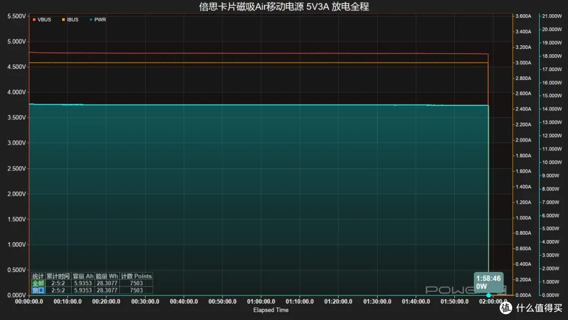Click the teal PWR legend color square

coord(91,19)
